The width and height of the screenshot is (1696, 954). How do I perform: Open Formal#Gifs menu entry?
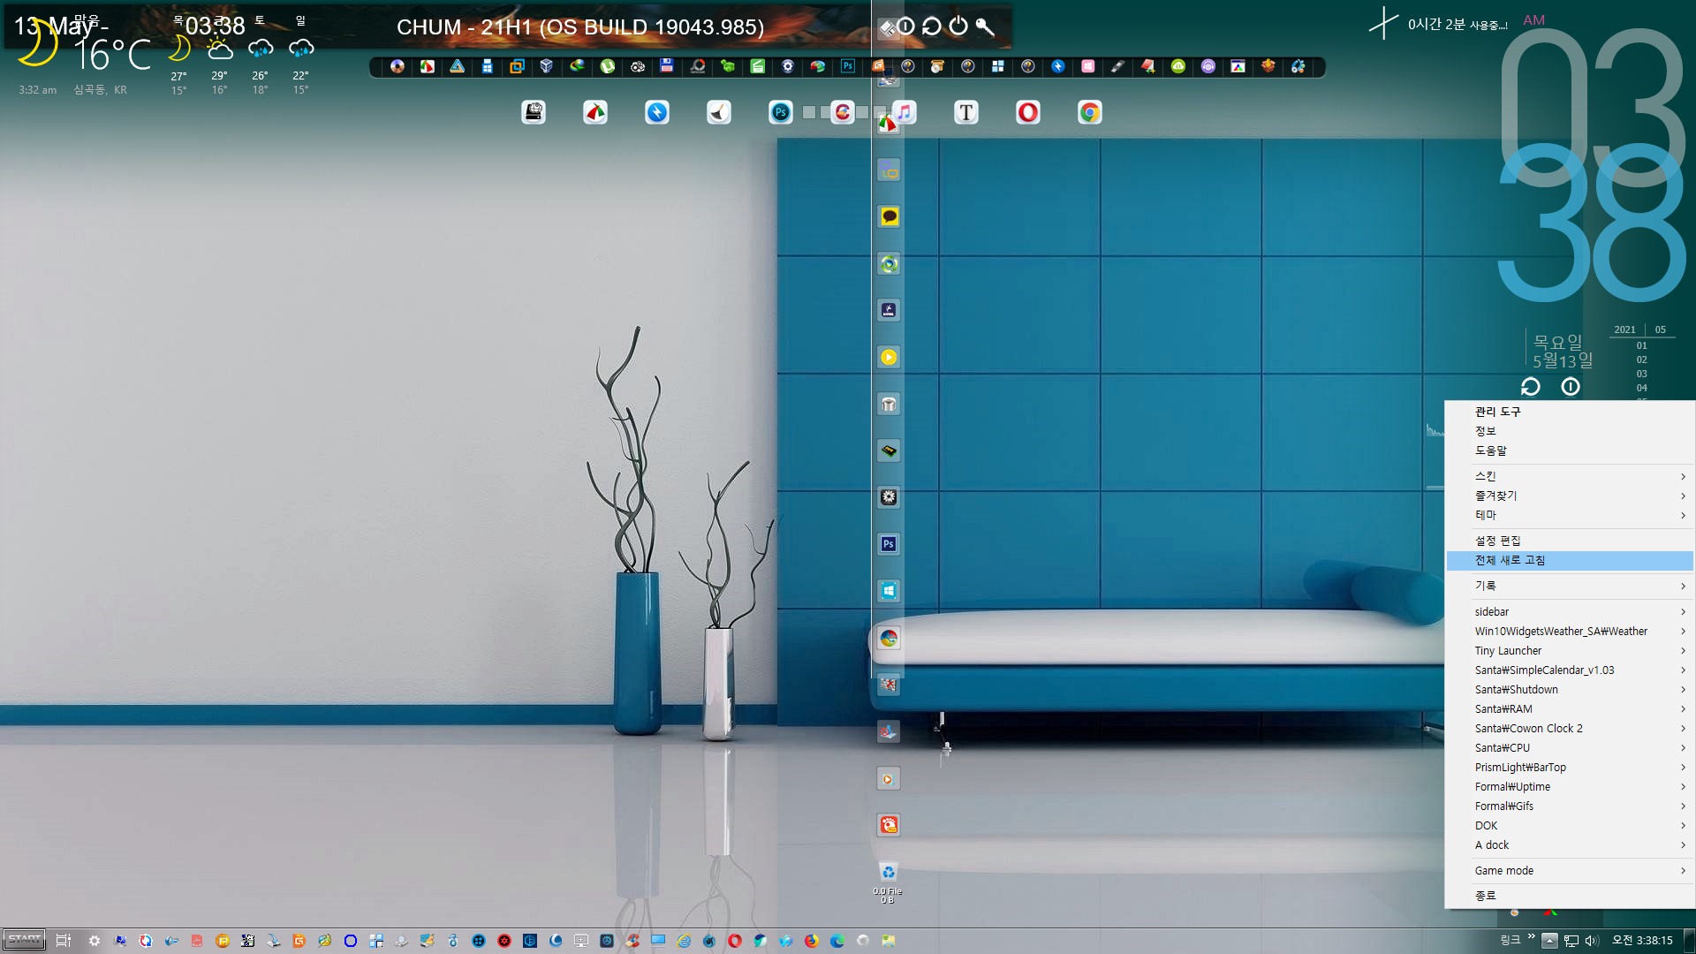point(1570,806)
